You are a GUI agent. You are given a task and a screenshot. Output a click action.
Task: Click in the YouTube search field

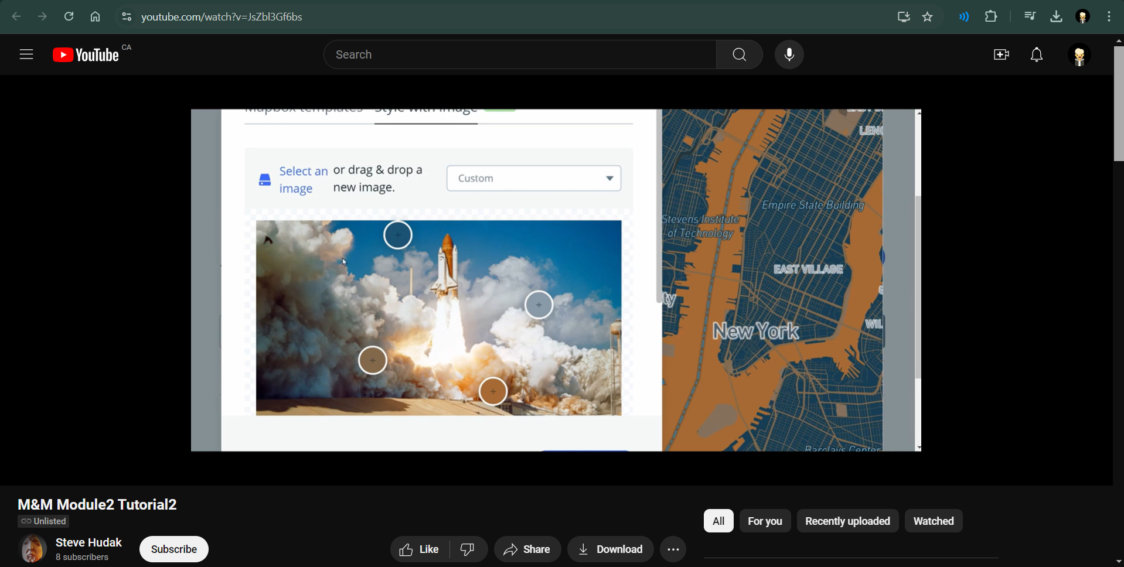pos(519,55)
